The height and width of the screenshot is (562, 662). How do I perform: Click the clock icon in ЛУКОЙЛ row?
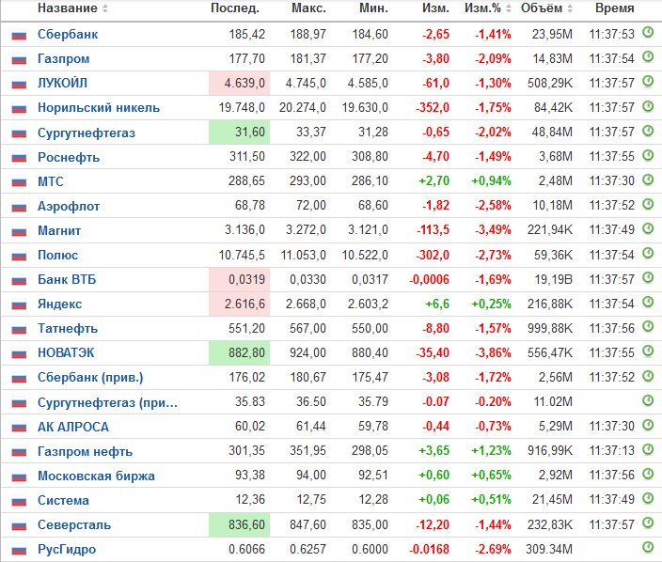[648, 82]
